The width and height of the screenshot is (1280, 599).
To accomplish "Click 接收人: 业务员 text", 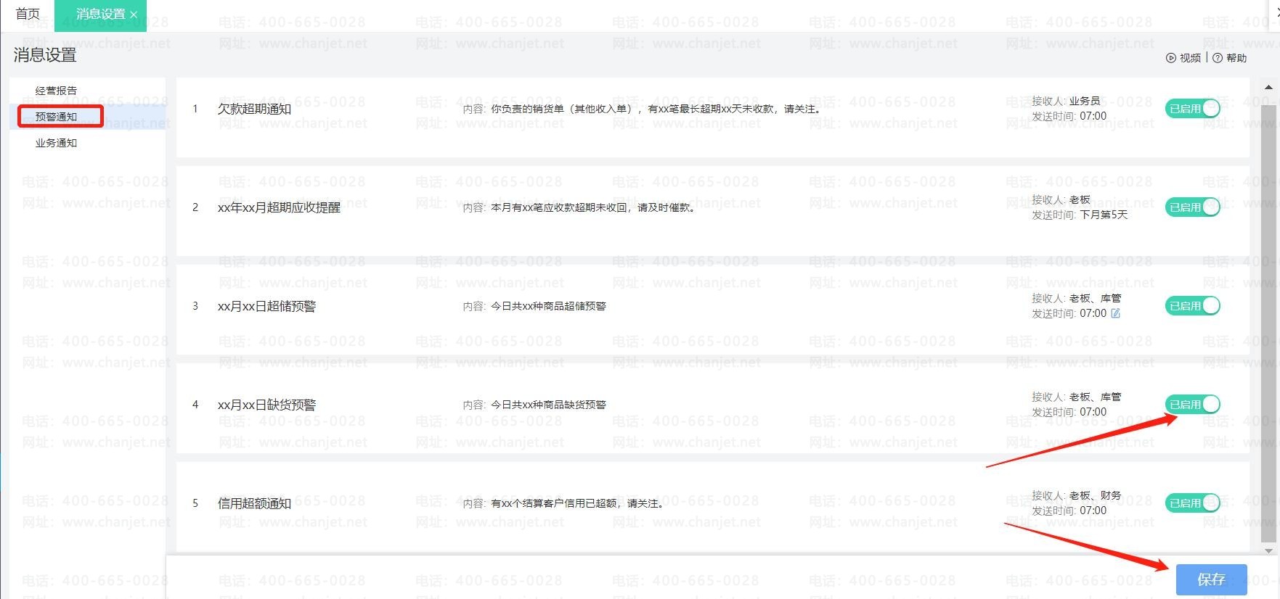I will pos(1066,101).
